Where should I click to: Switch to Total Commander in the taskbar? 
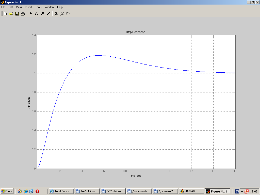point(61,191)
